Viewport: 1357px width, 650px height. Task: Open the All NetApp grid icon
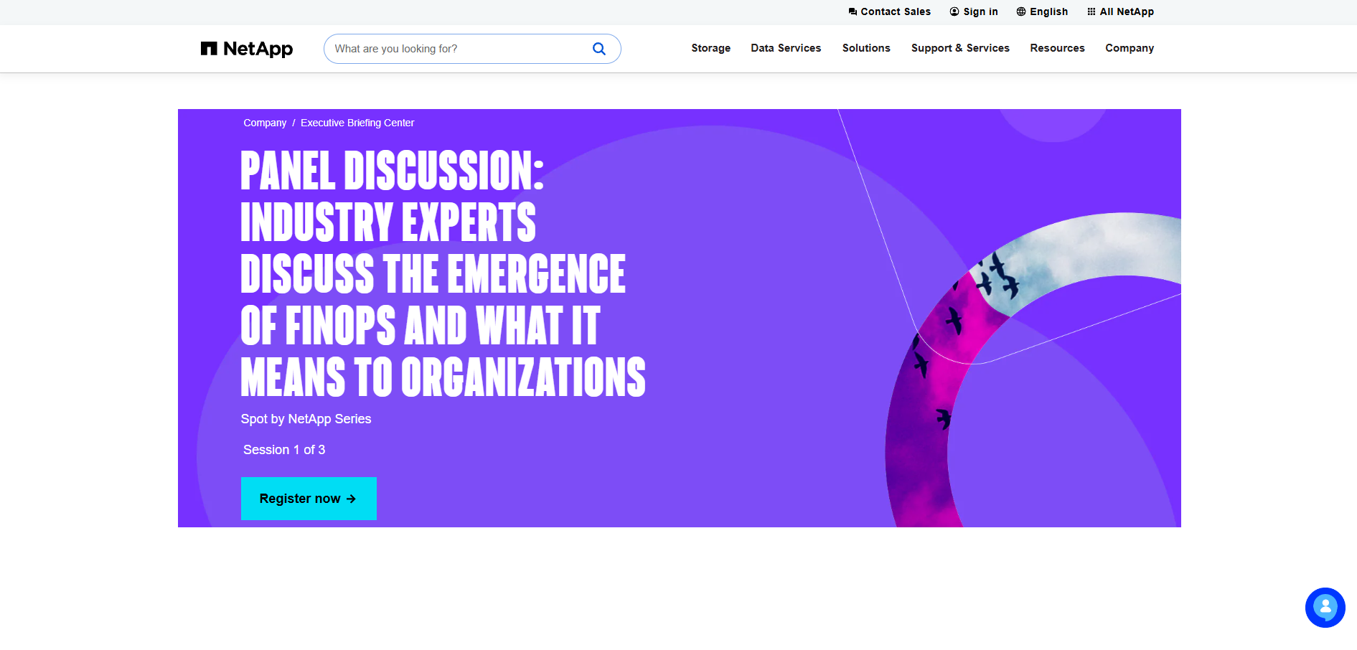click(1091, 12)
